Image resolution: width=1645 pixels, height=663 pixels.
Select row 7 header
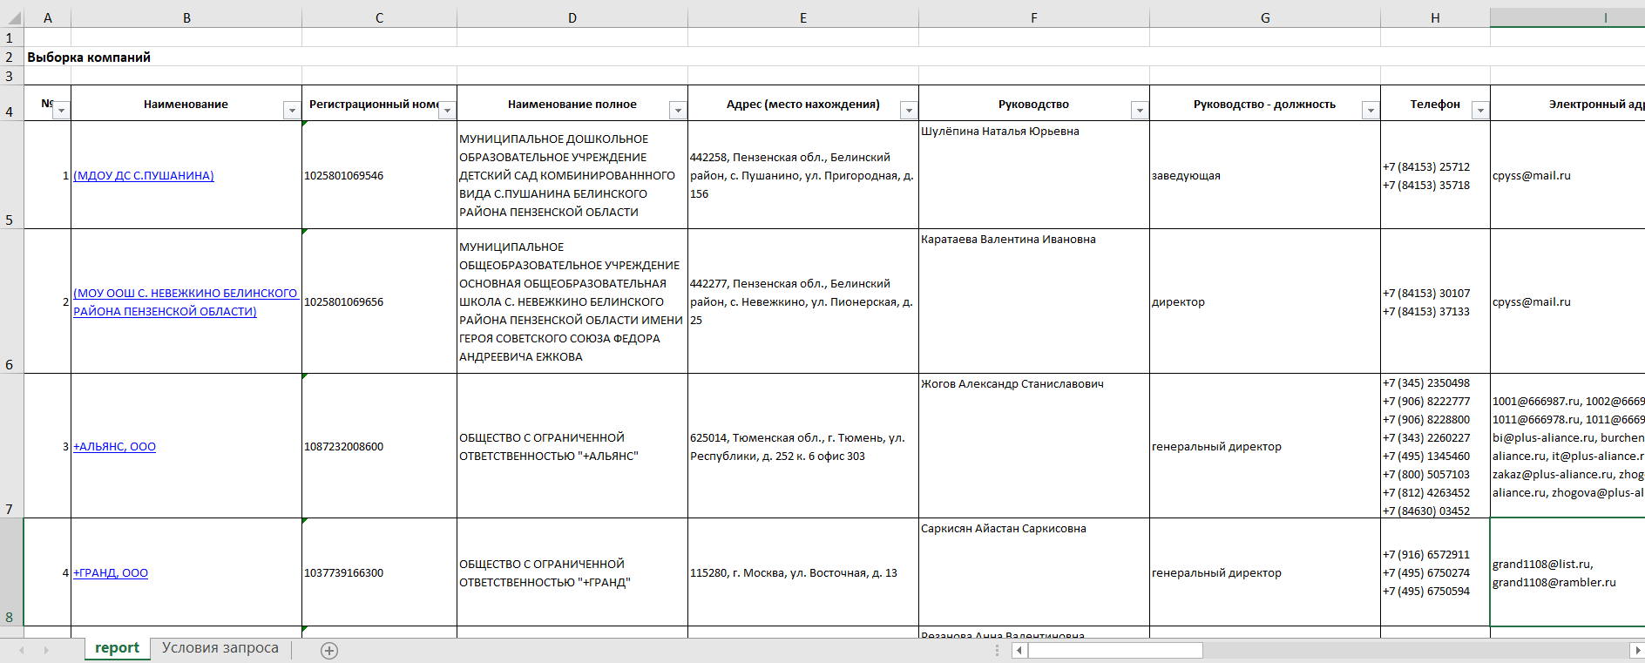coord(10,509)
